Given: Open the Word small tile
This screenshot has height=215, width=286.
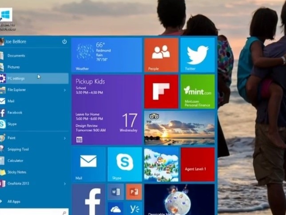Looking at the screenshot, I should [115, 191].
